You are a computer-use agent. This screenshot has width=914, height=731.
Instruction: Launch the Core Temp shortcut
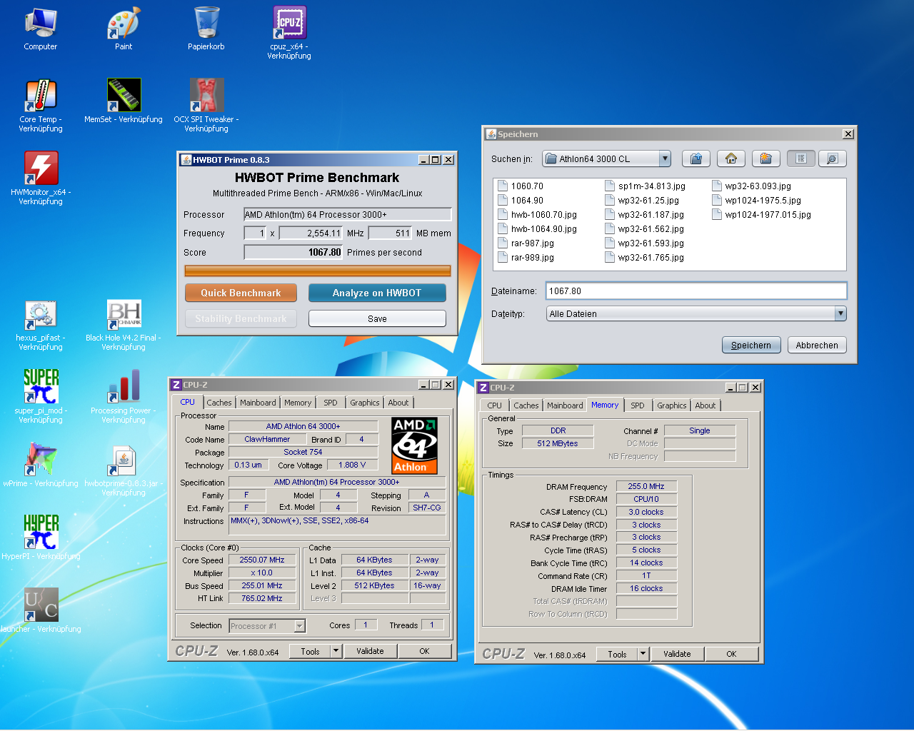pos(41,105)
